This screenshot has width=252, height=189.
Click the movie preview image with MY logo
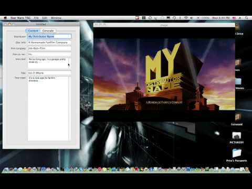point(164,74)
